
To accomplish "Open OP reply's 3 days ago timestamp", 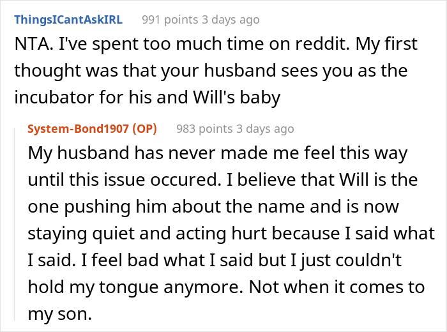I will click(x=265, y=129).
